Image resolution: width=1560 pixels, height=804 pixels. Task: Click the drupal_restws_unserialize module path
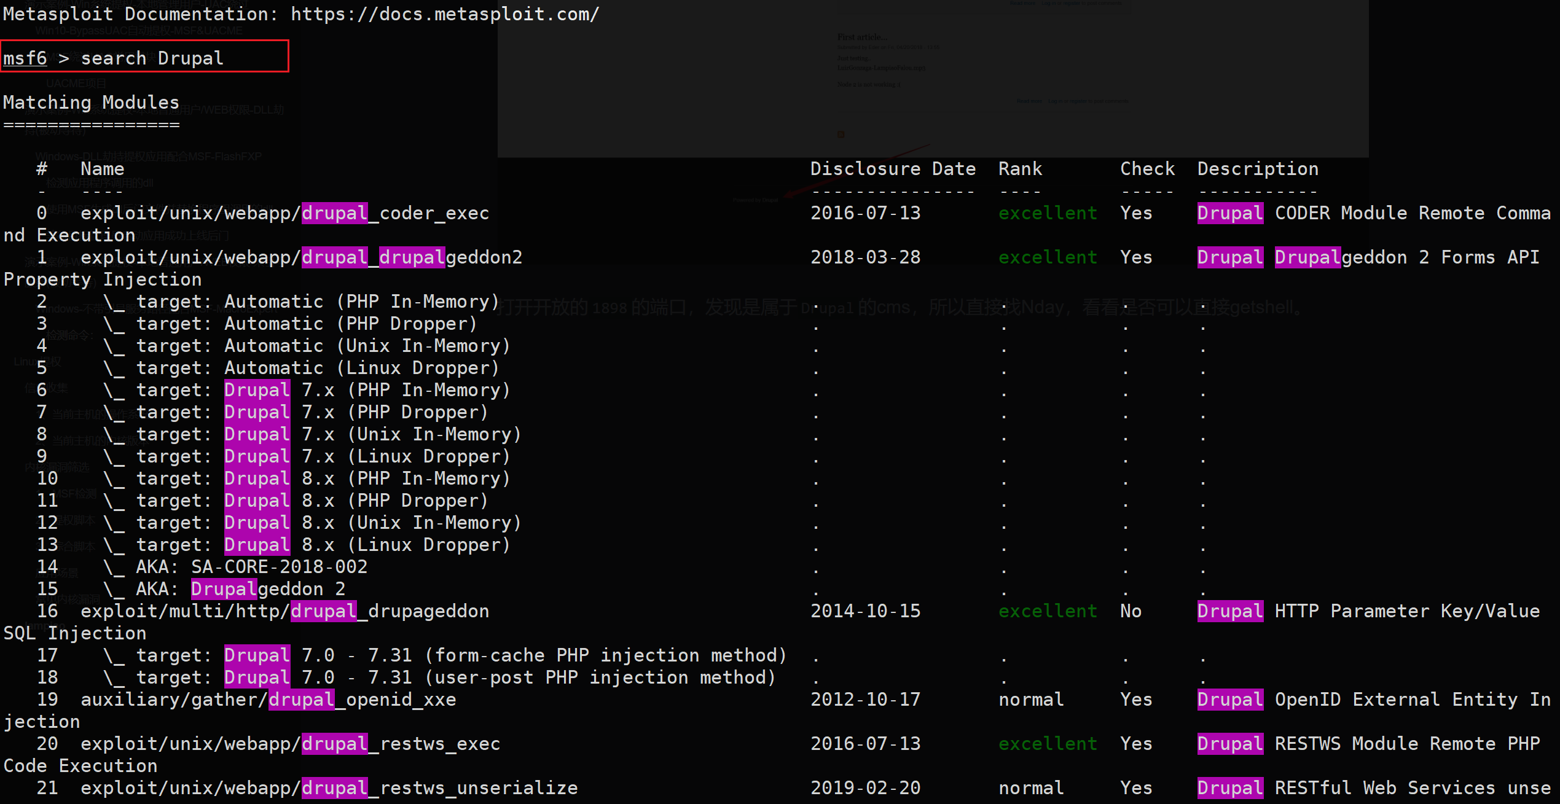pyautogui.click(x=329, y=788)
